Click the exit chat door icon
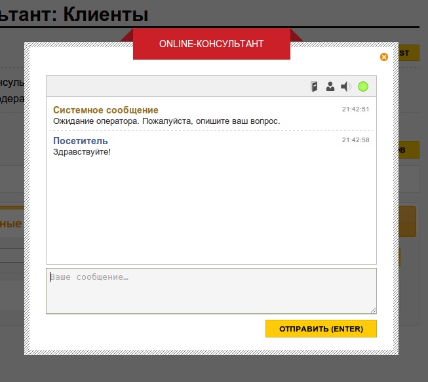428x382 pixels. point(315,86)
